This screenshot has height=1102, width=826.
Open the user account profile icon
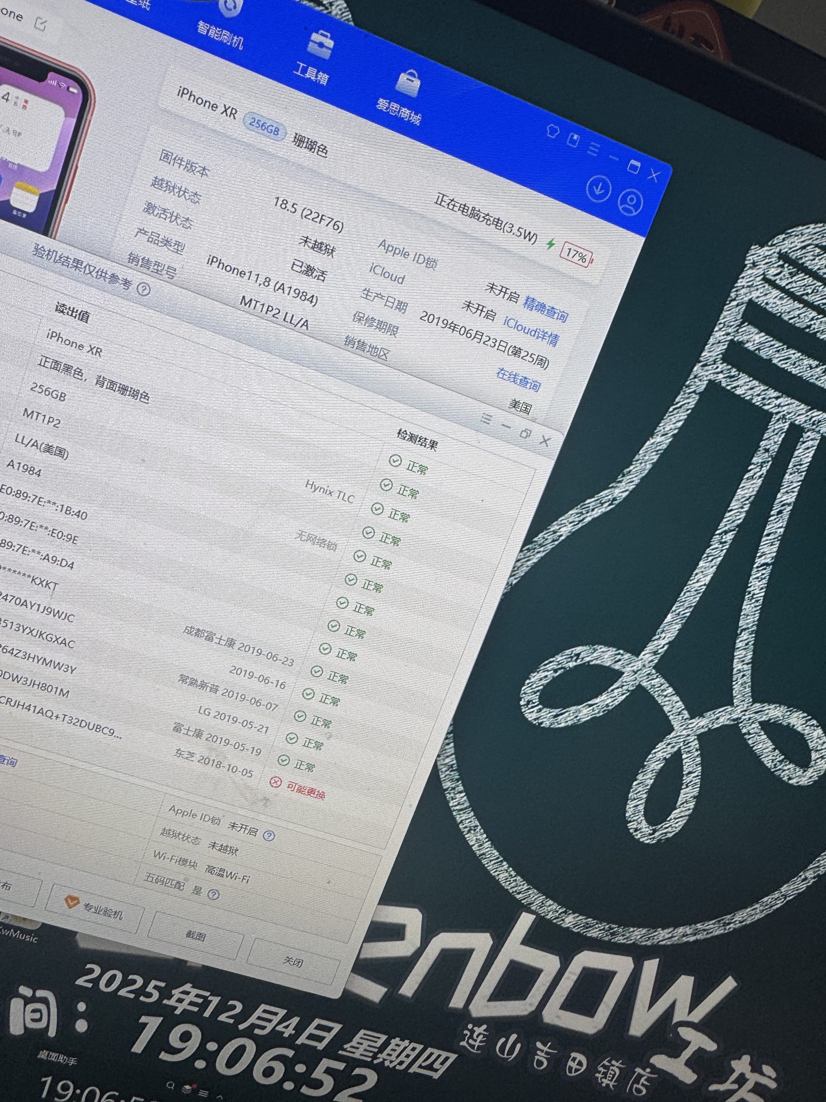(631, 201)
